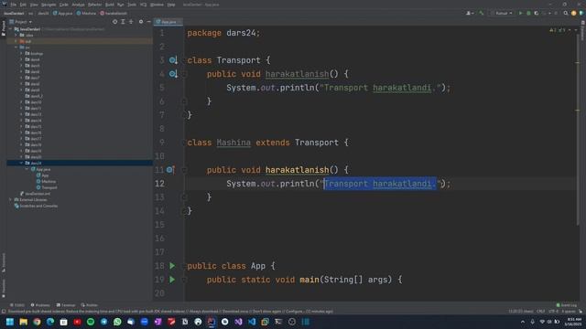This screenshot has width=586, height=329.
Task: Open WhatsApp from the taskbar
Action: [117, 322]
